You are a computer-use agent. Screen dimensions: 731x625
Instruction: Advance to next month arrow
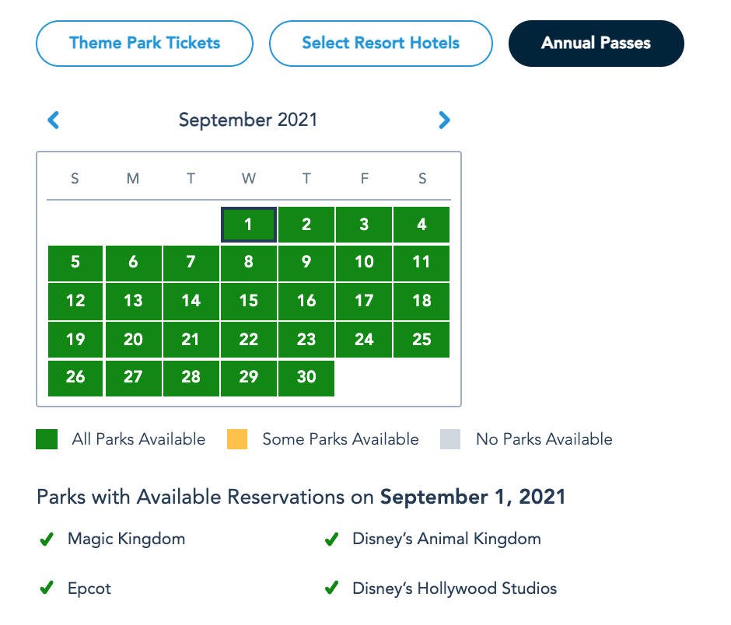pyautogui.click(x=444, y=120)
